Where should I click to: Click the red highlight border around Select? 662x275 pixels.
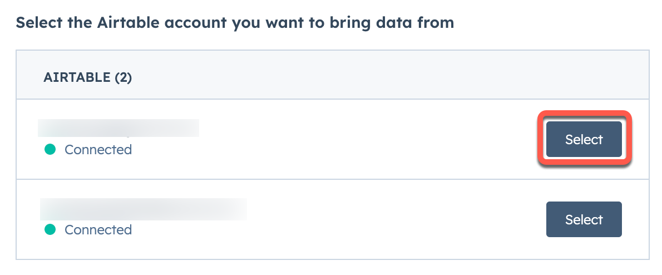tap(584, 113)
